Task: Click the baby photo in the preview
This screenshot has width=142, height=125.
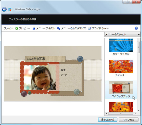Action: (x=40, y=77)
